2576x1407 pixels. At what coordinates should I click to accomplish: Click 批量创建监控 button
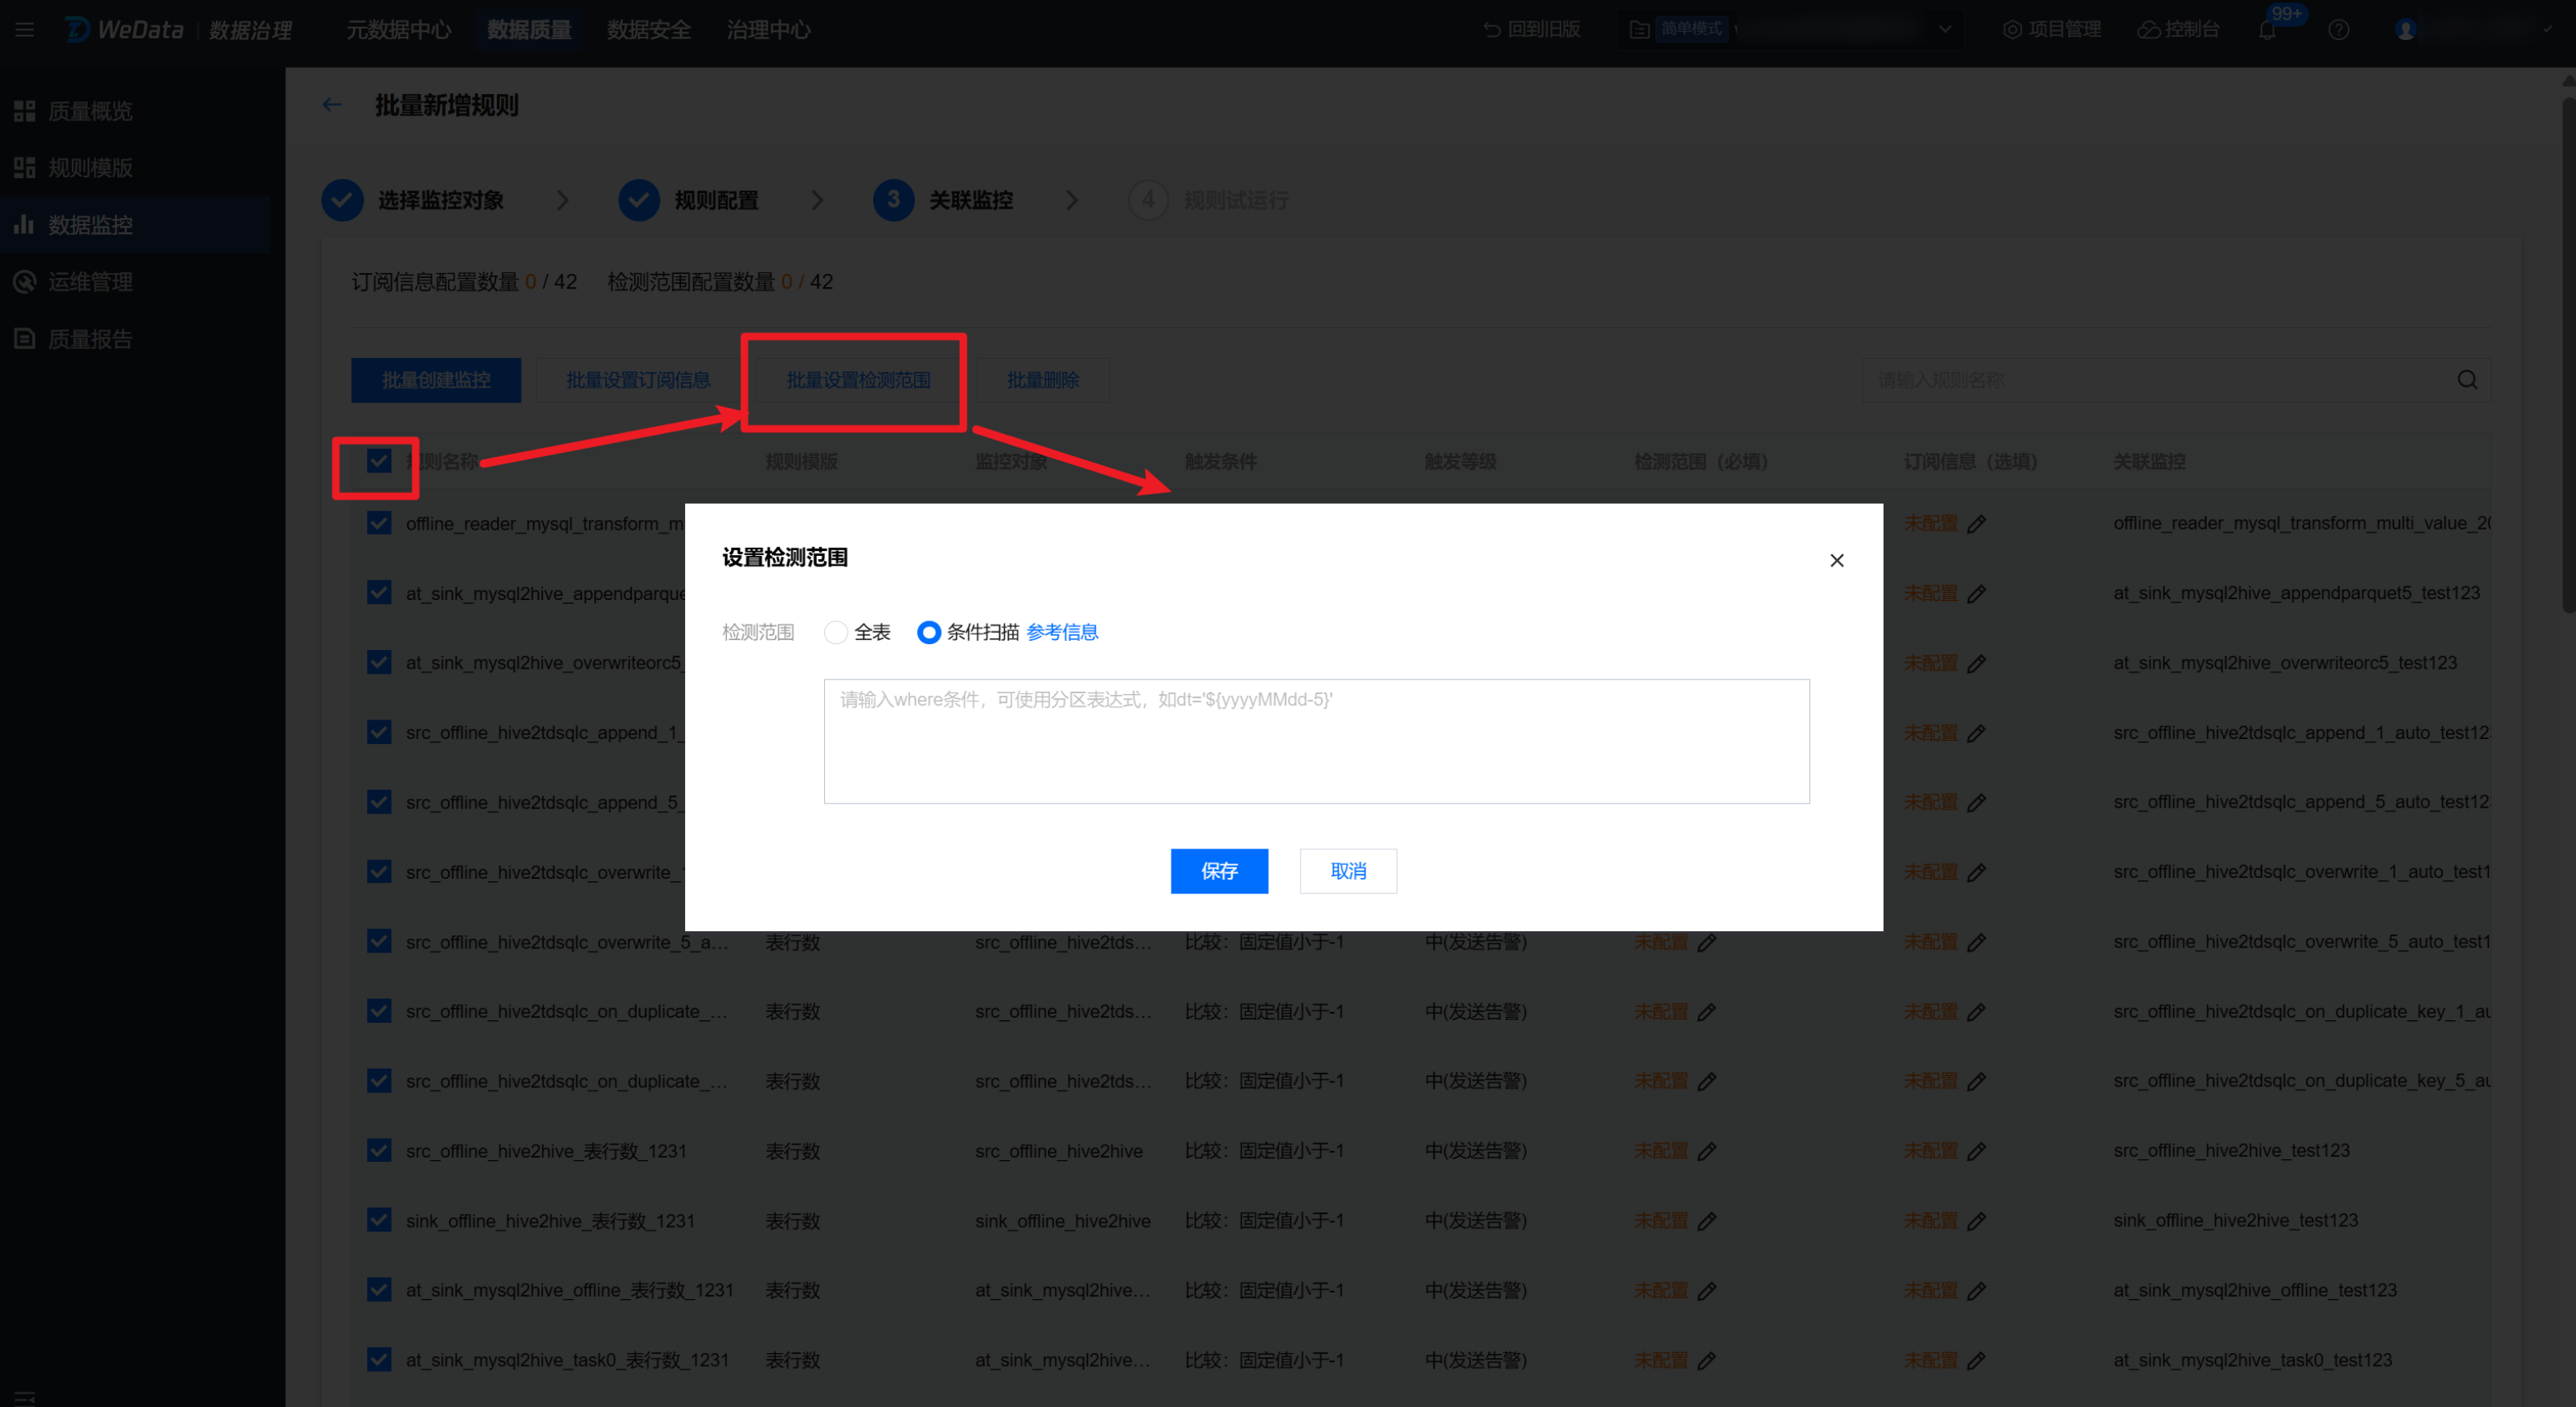436,380
